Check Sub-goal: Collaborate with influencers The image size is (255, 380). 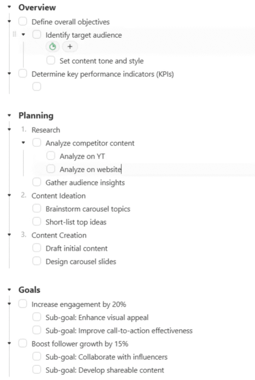tap(37, 357)
